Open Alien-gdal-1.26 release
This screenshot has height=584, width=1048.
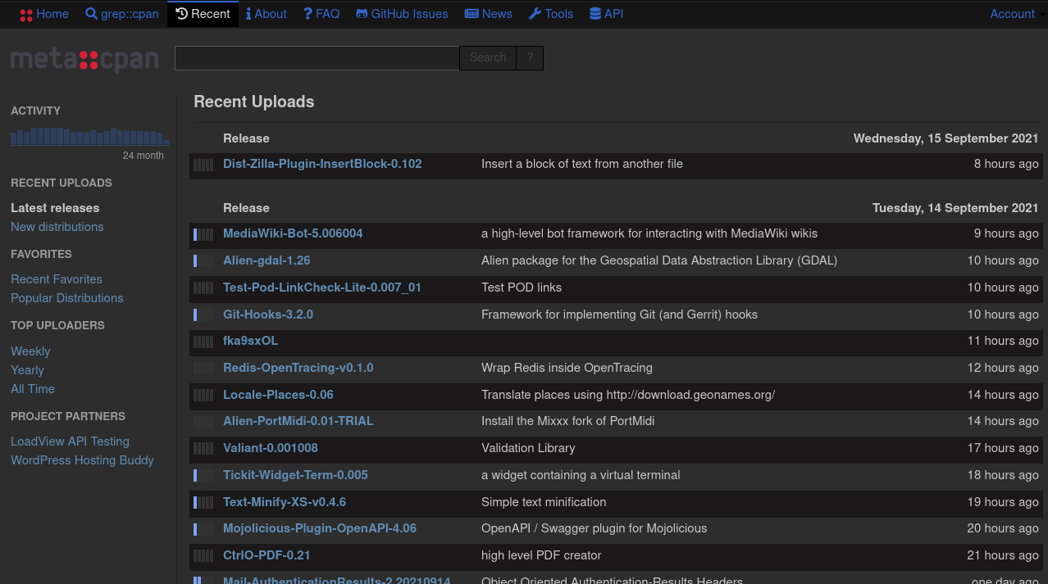coord(267,260)
